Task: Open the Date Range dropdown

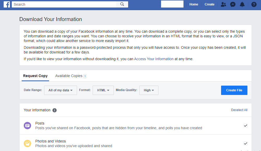Action: tap(61, 90)
